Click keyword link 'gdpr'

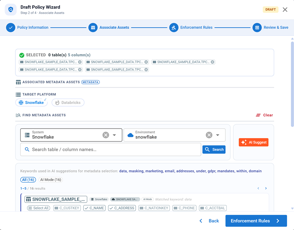(212, 171)
